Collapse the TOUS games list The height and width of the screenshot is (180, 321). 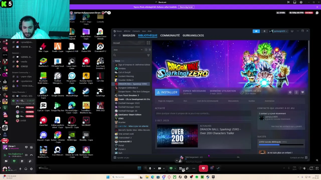[113, 61]
